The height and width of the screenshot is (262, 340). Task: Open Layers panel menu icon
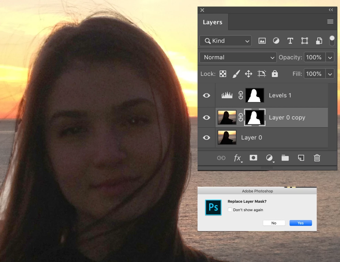[330, 22]
